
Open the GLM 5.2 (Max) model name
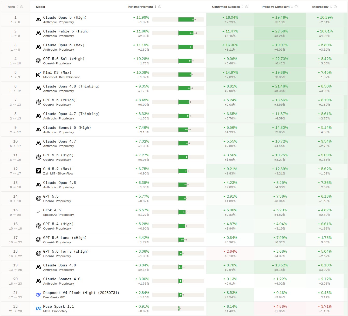[x=57, y=169]
